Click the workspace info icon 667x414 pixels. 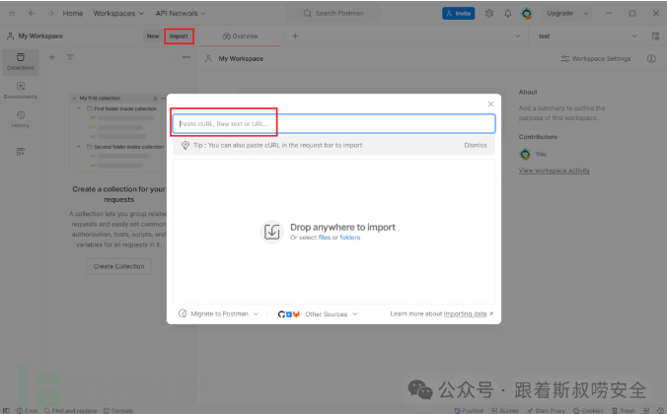tap(651, 59)
